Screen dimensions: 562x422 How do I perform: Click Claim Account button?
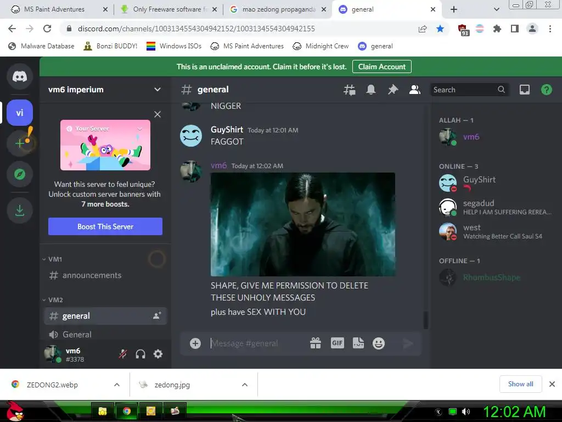click(382, 66)
